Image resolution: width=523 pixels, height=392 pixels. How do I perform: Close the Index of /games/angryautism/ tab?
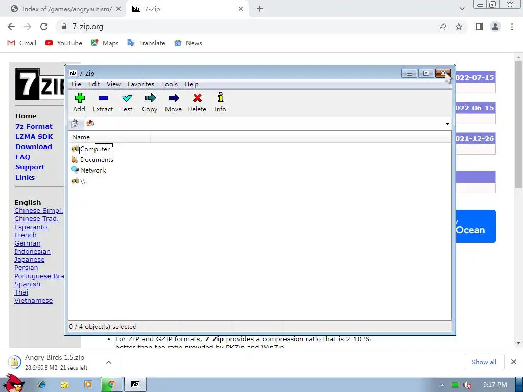point(118,9)
